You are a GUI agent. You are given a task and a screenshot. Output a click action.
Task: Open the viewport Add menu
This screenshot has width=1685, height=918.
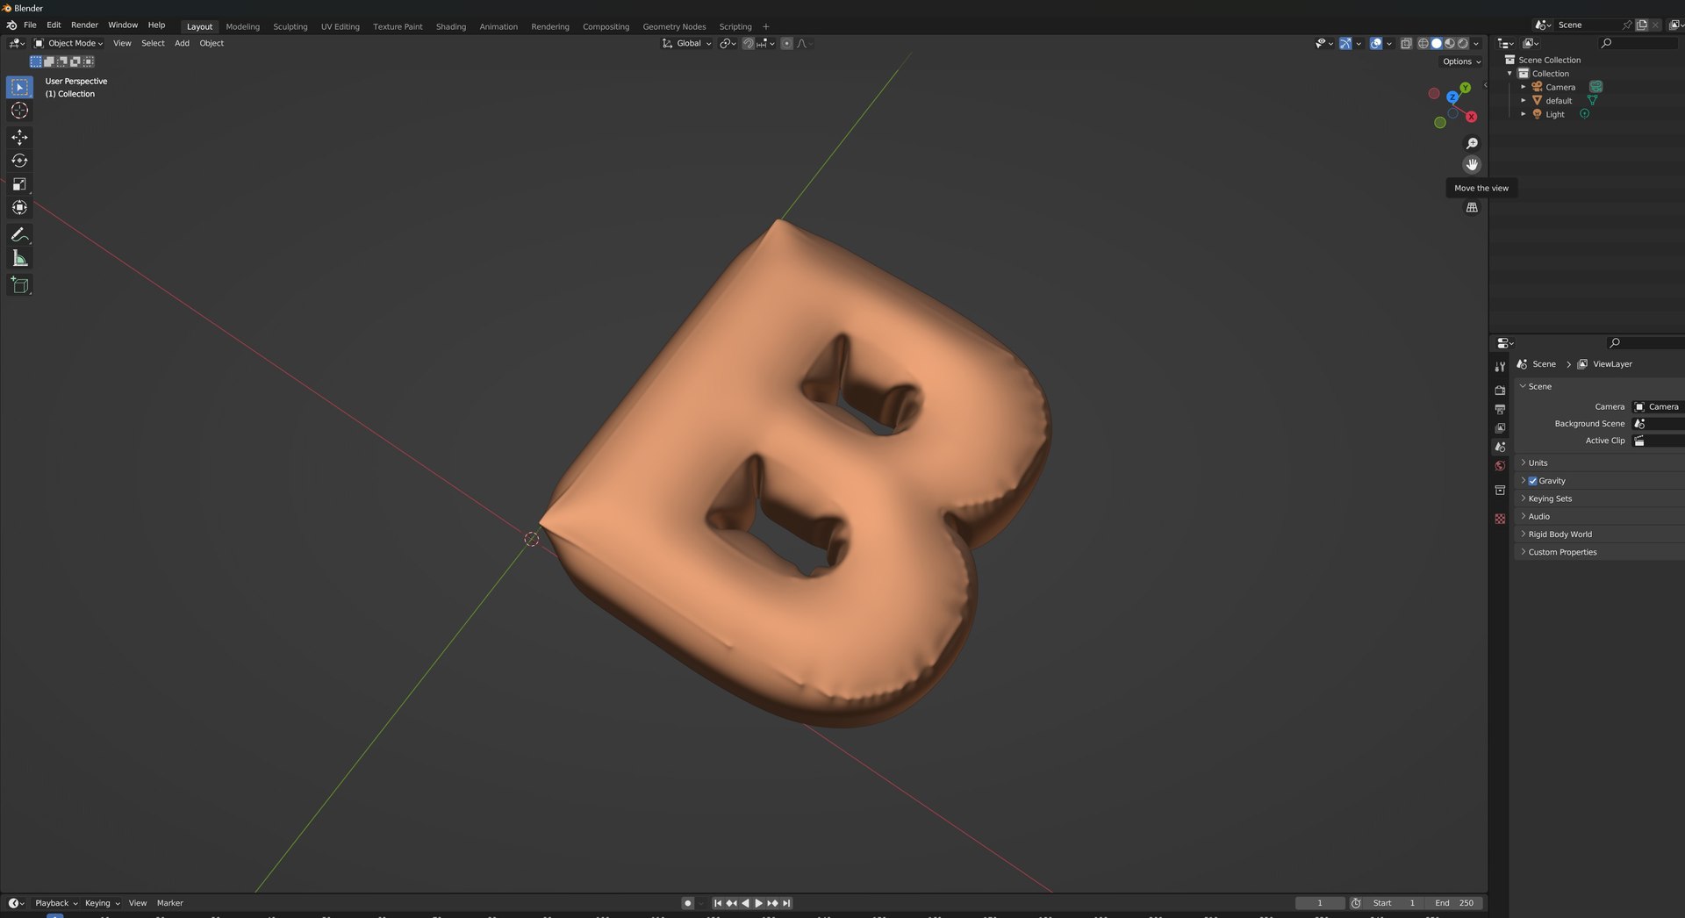click(182, 43)
